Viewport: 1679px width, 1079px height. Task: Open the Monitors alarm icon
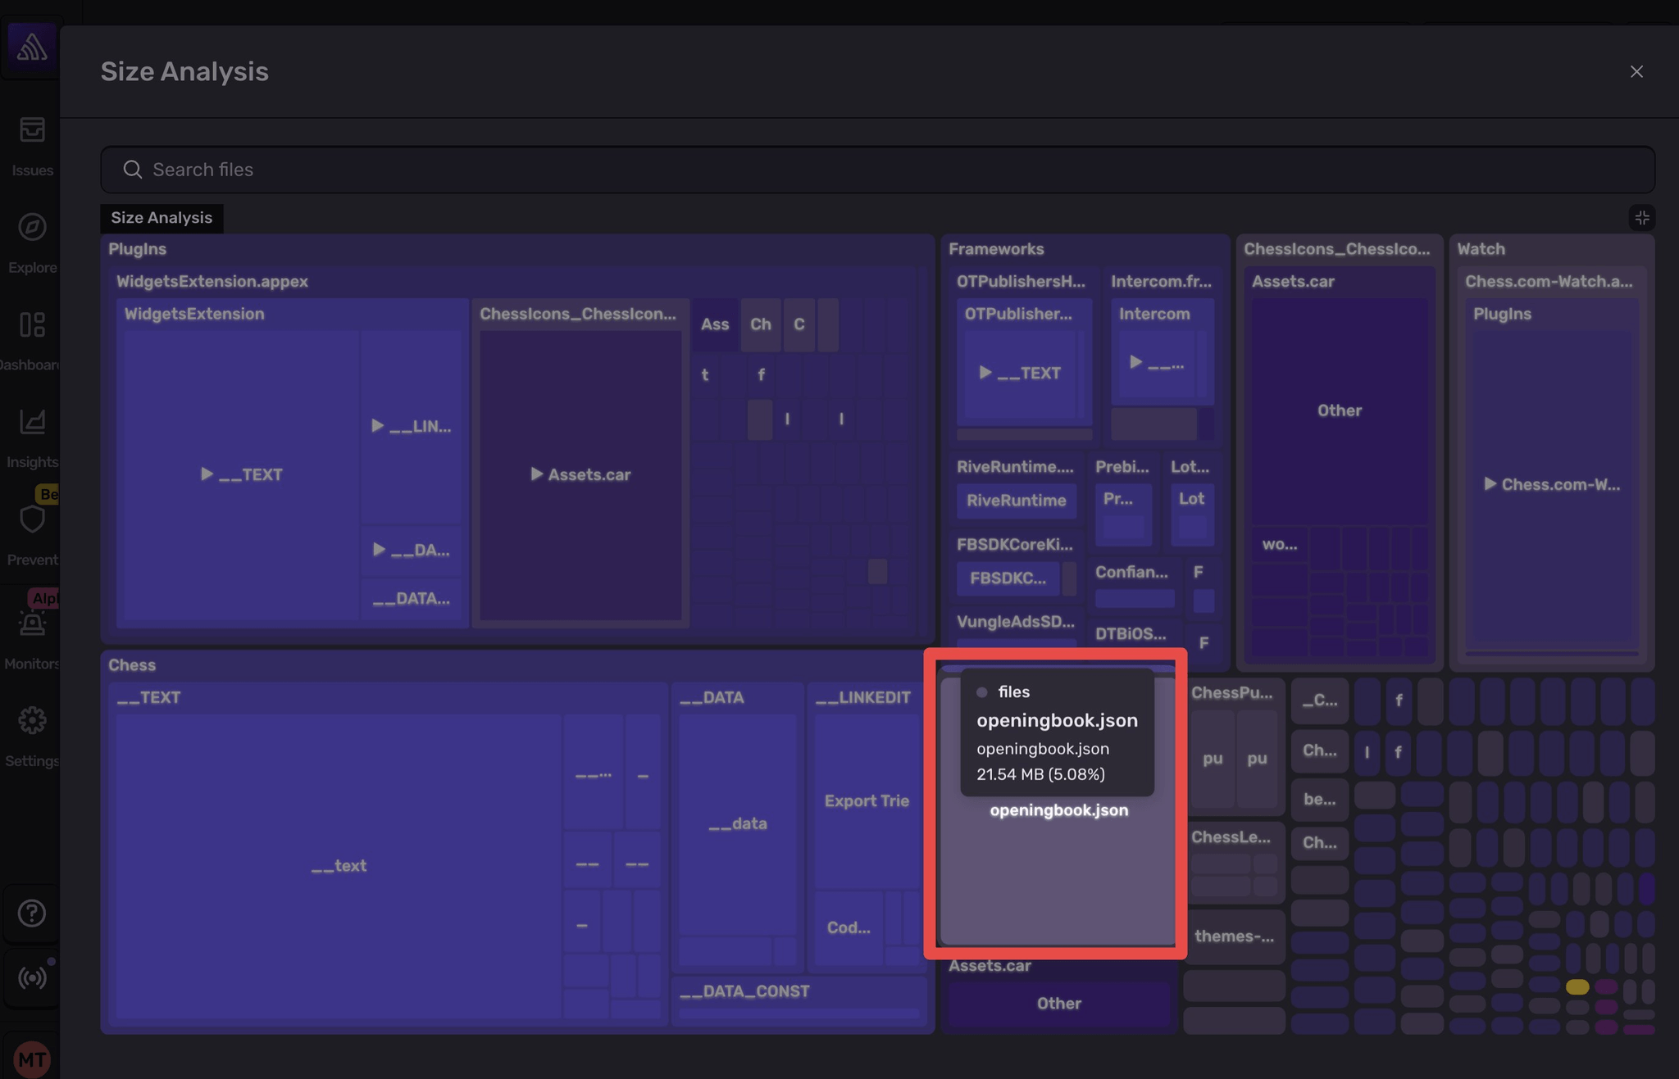click(x=31, y=624)
